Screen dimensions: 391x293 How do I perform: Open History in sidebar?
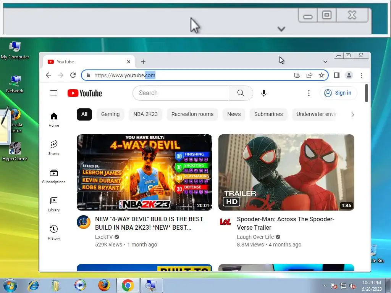(54, 232)
